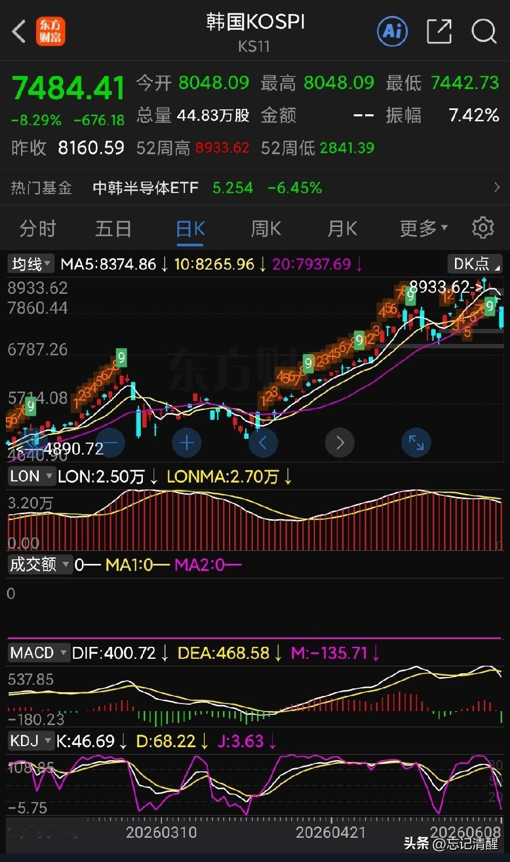Tap the 韩国KOSPI title
This screenshot has width=510, height=862.
[256, 22]
